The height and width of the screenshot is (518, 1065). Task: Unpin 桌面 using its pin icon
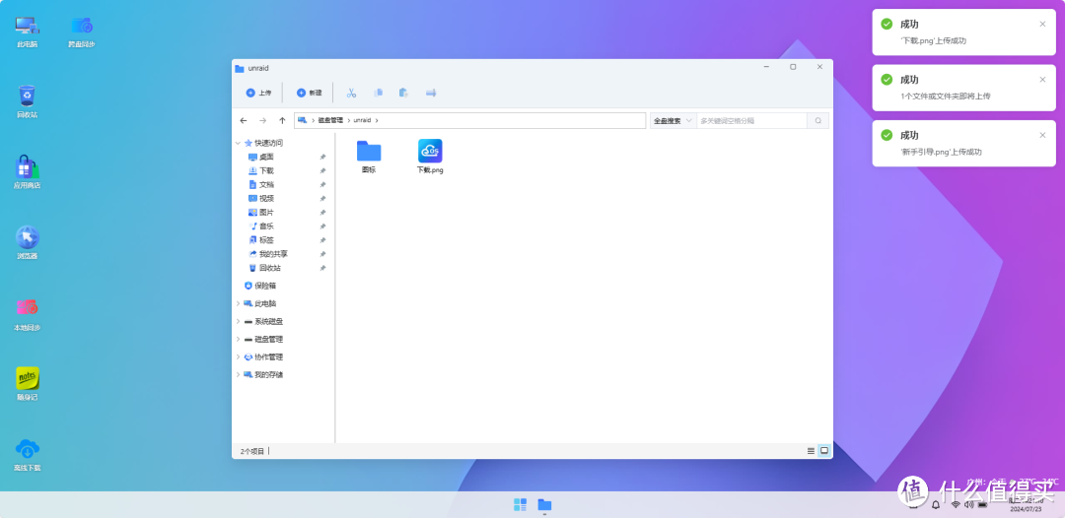point(322,157)
